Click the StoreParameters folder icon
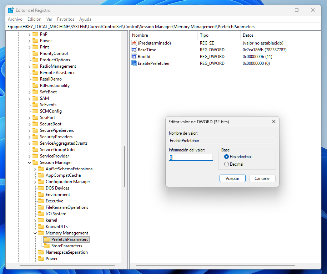This screenshot has height=274, width=327. tap(47, 246)
